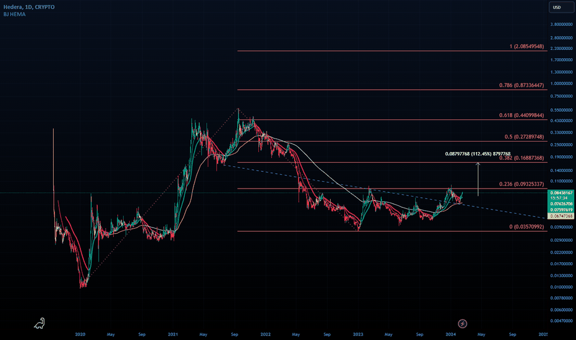Select the 0.786 (0.87336447) Fibonacci label
Image resolution: width=576 pixels, height=340 pixels.
tap(521, 85)
